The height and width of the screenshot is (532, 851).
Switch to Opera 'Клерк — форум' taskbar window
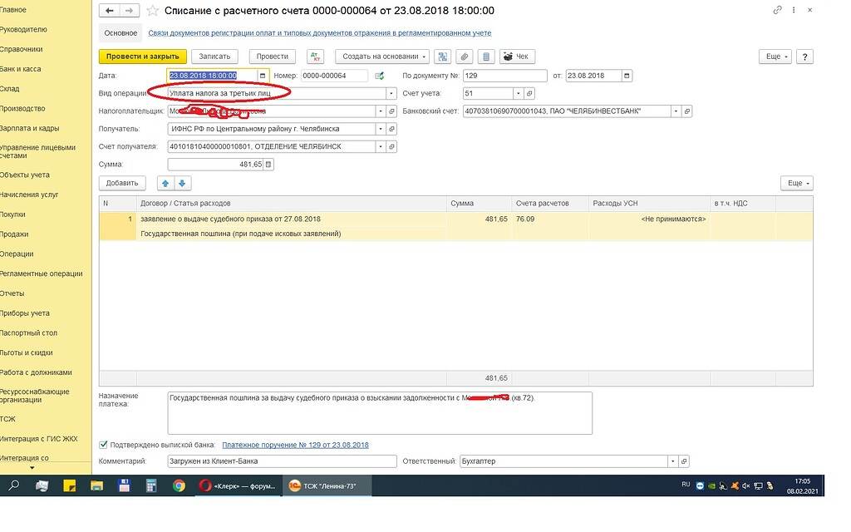[239, 485]
